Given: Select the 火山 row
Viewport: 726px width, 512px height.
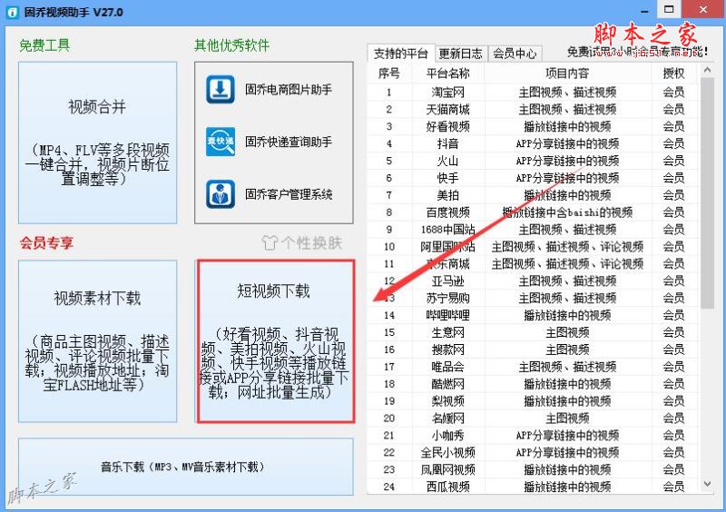Looking at the screenshot, I should [533, 161].
